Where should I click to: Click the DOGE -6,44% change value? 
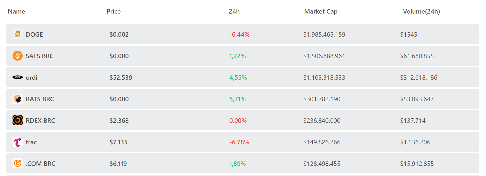(239, 35)
